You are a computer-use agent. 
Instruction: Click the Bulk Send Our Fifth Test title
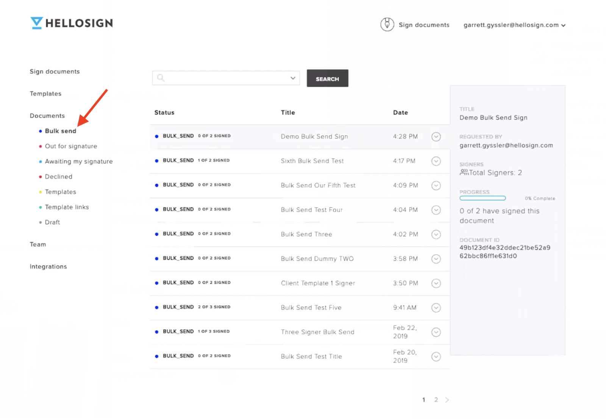pos(318,185)
